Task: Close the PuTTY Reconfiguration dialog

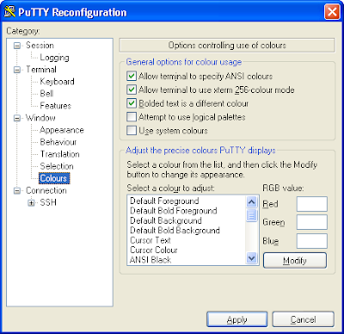Action: (x=332, y=12)
